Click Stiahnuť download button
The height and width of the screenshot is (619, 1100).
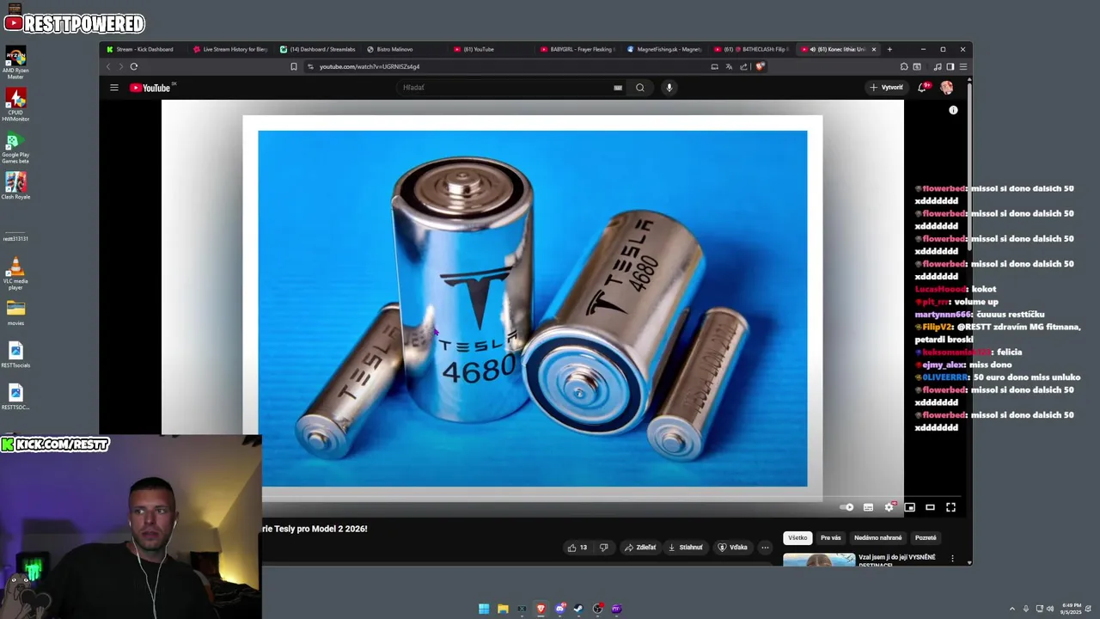point(686,548)
